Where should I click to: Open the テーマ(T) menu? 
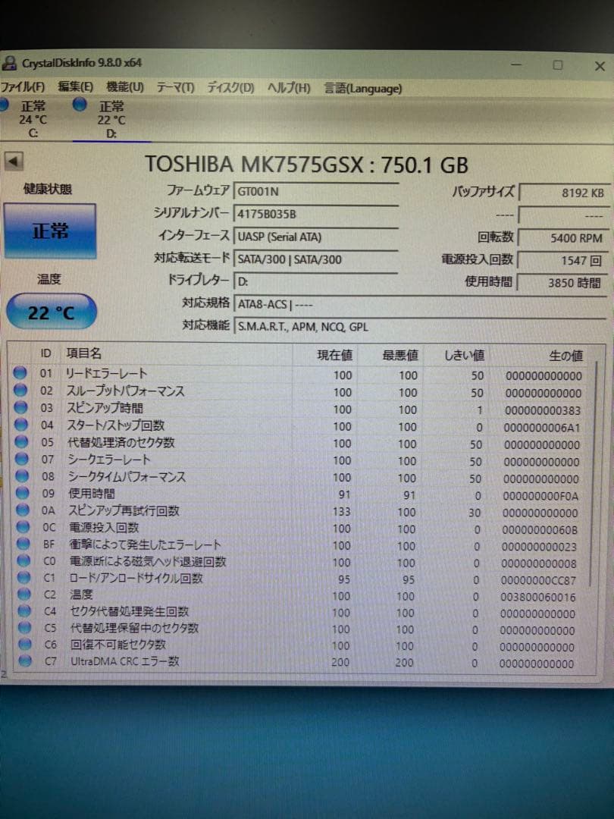point(175,87)
